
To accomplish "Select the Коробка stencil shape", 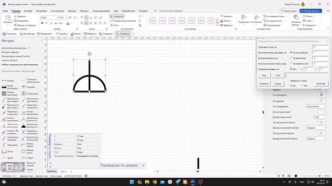I will [29, 87].
